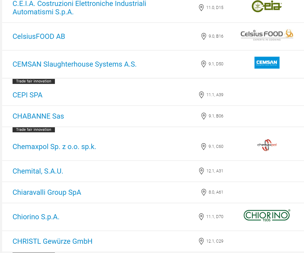Viewport: 304px width, 253px height.
Task: Click location pin icon beside 9.1, B06
Action: [x=203, y=116]
